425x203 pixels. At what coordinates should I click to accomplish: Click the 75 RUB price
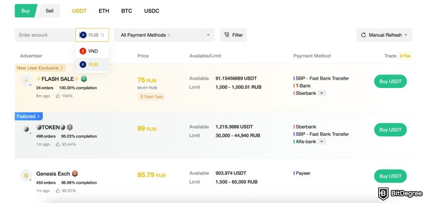[147, 80]
